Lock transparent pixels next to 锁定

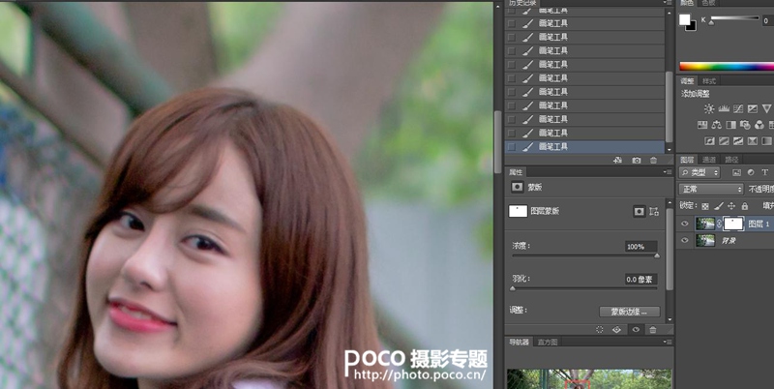(705, 206)
